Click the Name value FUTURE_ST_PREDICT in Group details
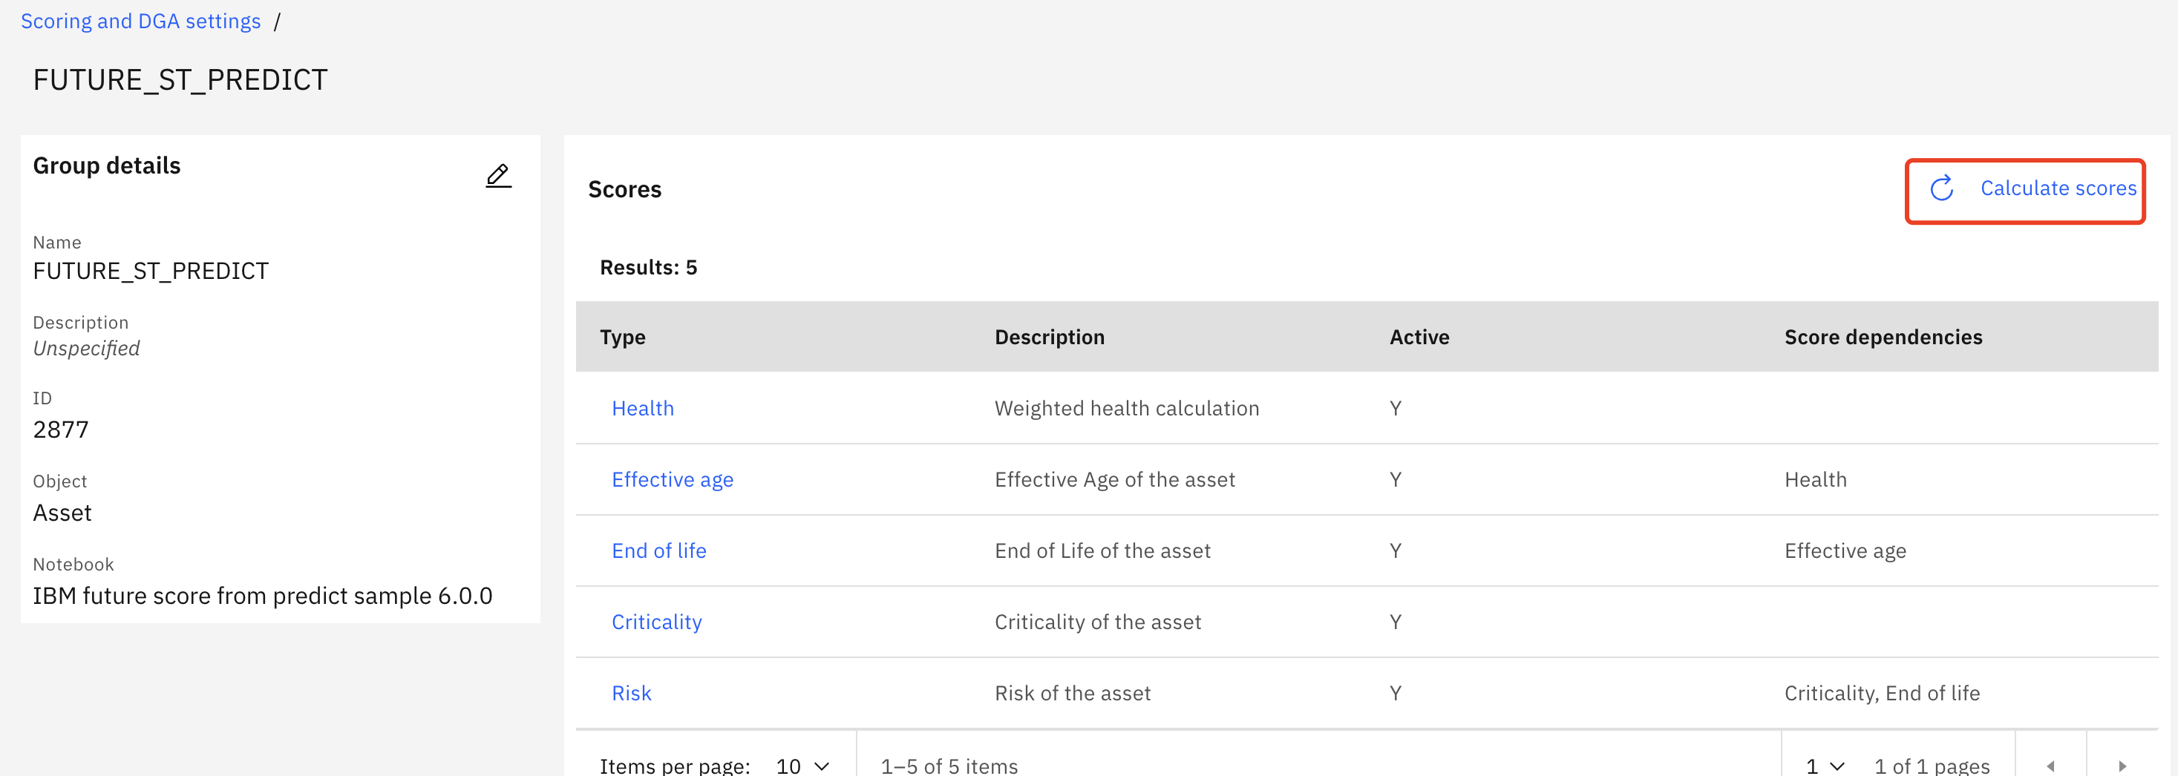The image size is (2178, 776). (151, 271)
